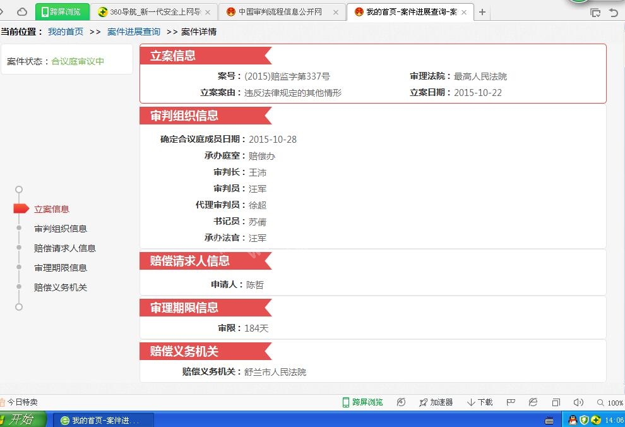Click the red flag marker next to 立案信息

pos(21,208)
